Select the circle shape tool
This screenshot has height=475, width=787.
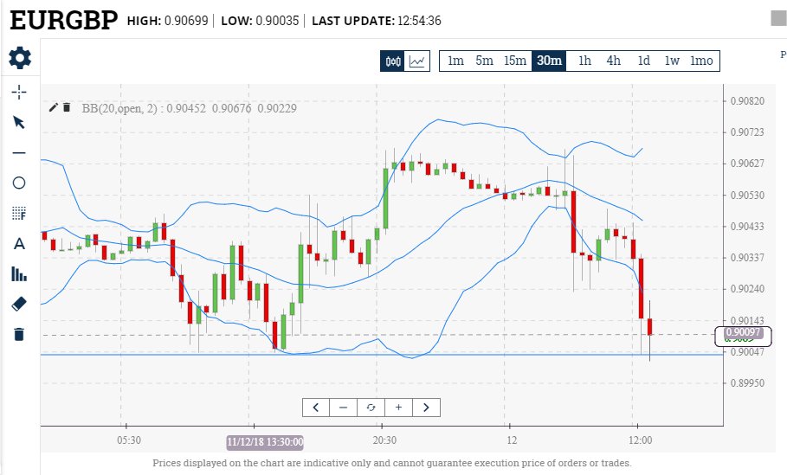point(19,183)
